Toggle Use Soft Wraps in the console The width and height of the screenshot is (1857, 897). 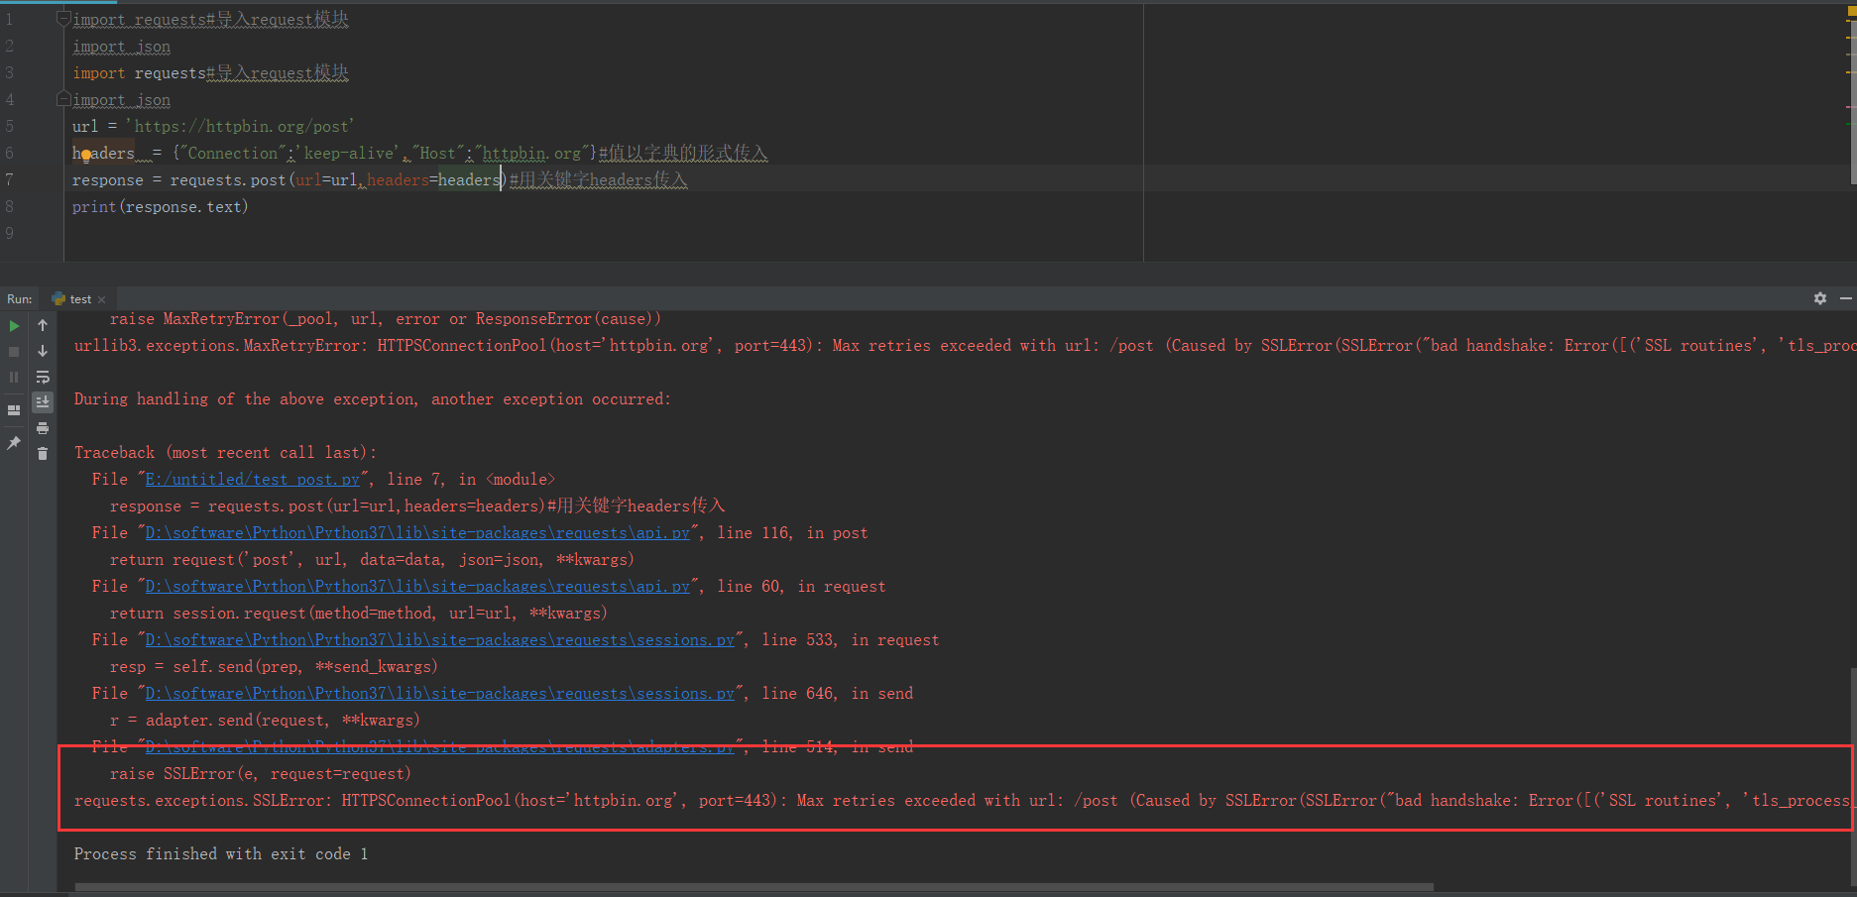[x=43, y=377]
